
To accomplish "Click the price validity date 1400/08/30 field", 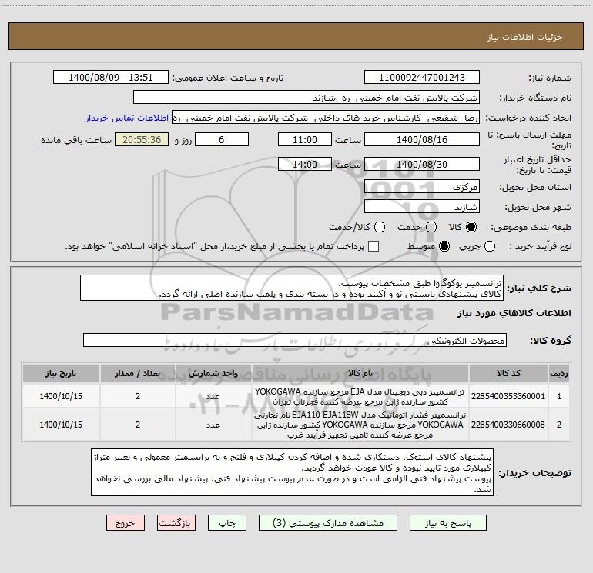I will pyautogui.click(x=422, y=165).
